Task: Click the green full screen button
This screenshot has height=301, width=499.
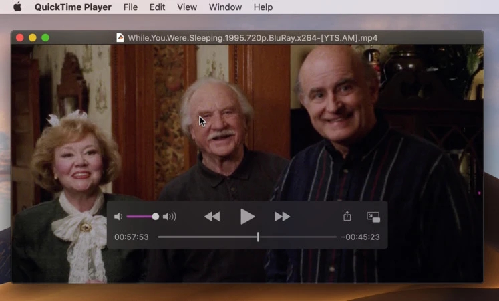Action: point(45,38)
